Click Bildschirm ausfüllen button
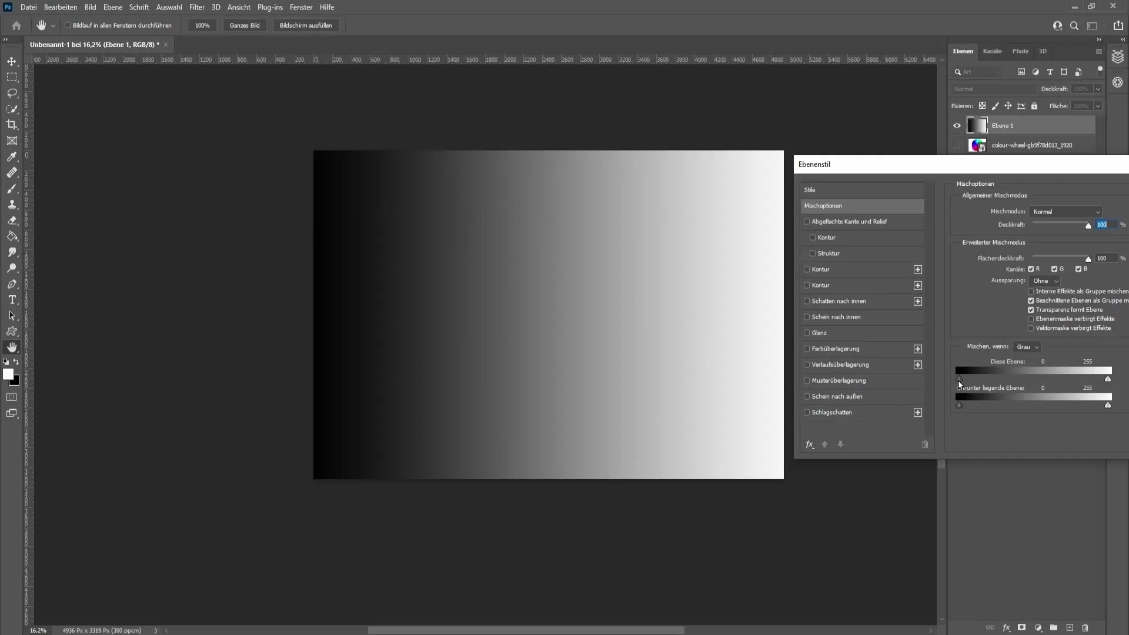This screenshot has width=1129, height=635. [305, 25]
